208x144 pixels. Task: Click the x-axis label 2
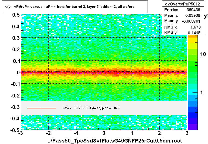[159, 133]
